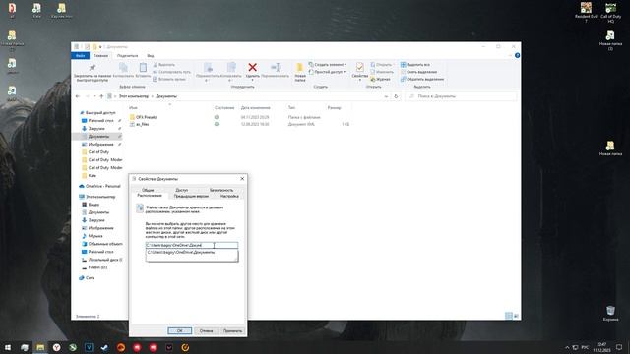The image size is (630, 354).
Task: Select the Local Disk drive in the navigation pane
Action: click(x=102, y=260)
